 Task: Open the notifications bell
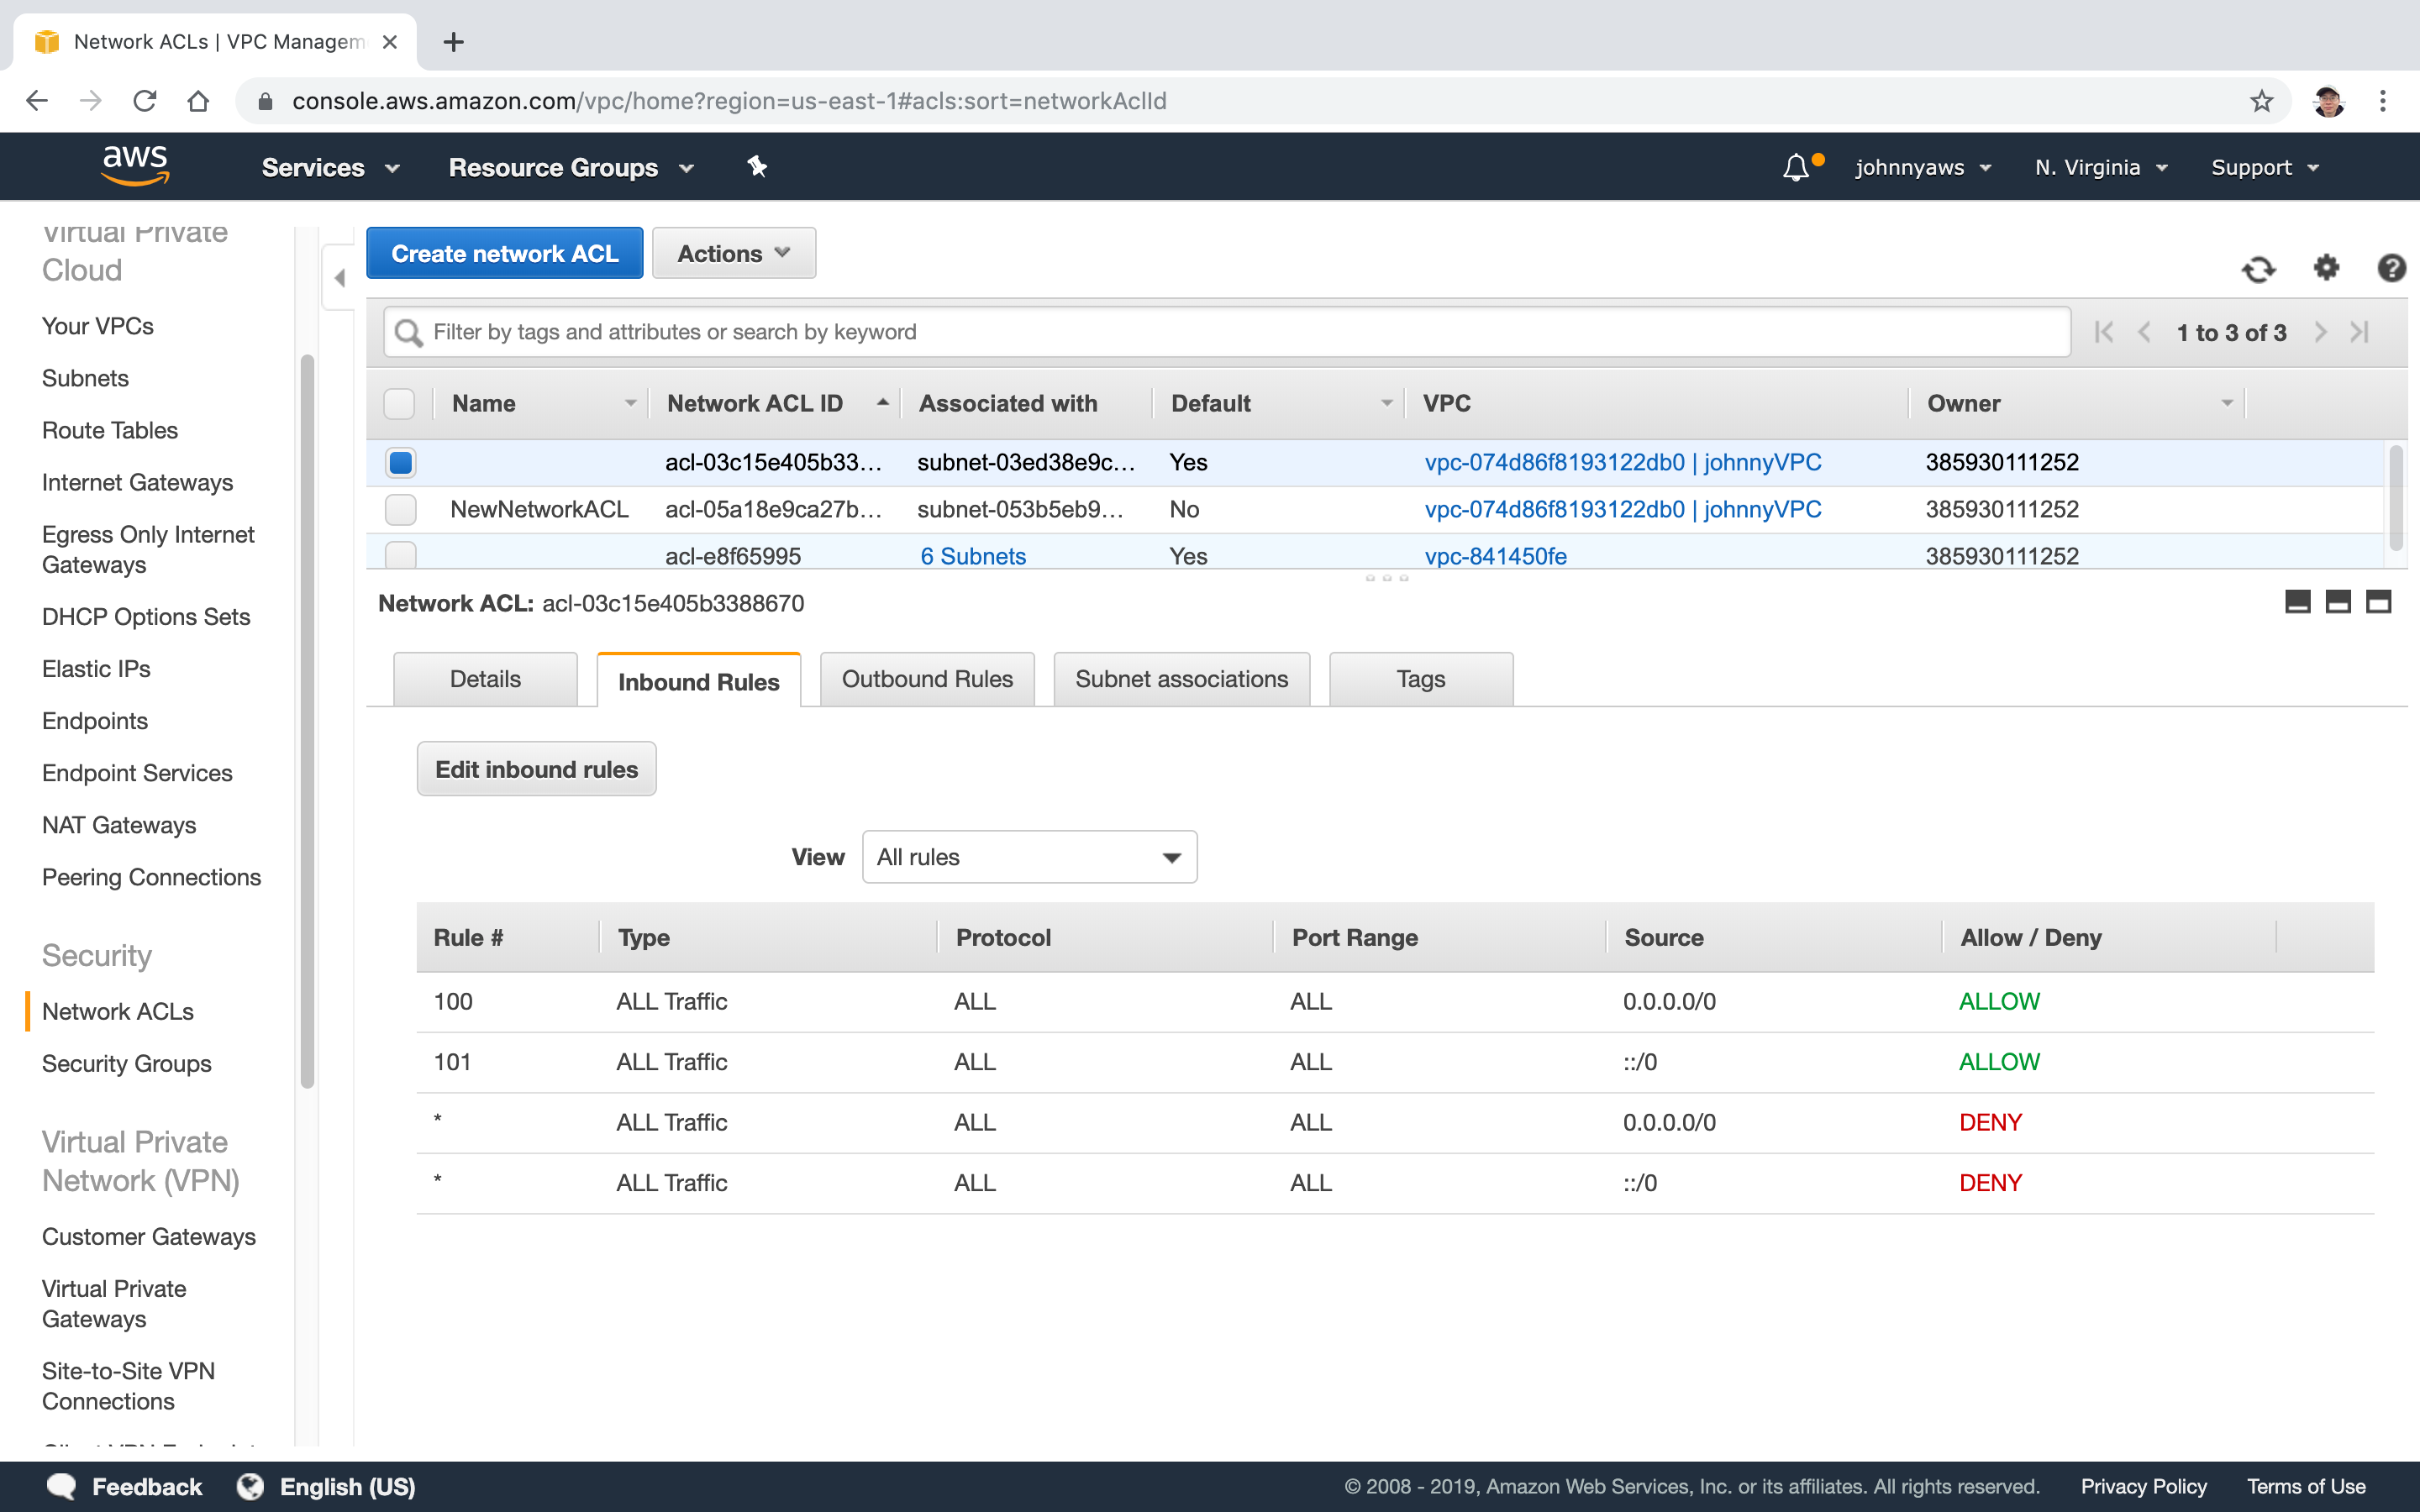pos(1796,167)
